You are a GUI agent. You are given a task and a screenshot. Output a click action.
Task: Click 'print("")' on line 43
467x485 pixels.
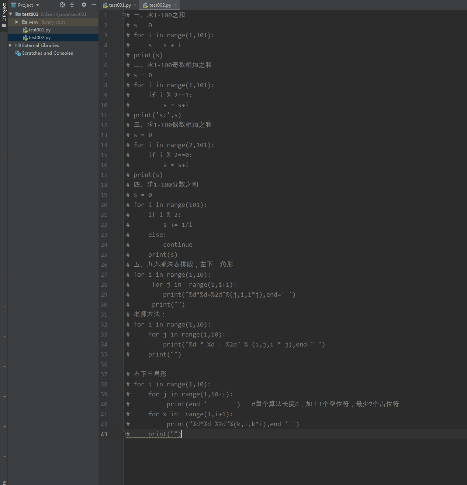165,434
